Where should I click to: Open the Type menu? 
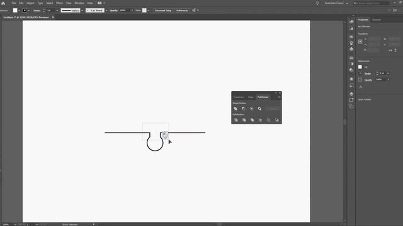tap(40, 3)
